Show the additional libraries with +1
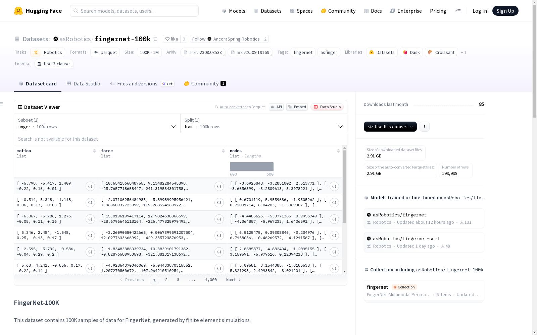The image size is (537, 335). (x=463, y=52)
